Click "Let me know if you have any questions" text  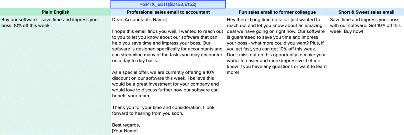(277, 66)
